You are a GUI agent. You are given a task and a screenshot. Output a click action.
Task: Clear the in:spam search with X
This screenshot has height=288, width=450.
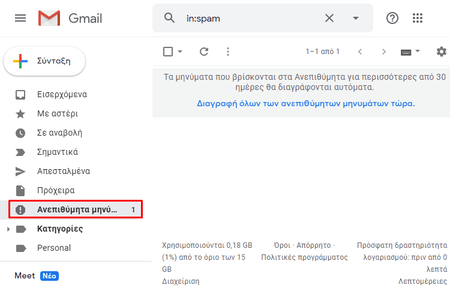click(329, 19)
